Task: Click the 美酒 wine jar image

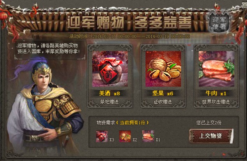Action: (110, 69)
